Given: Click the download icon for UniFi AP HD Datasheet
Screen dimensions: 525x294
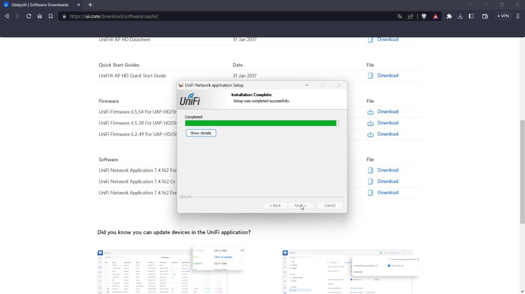Looking at the screenshot, I should coord(370,39).
